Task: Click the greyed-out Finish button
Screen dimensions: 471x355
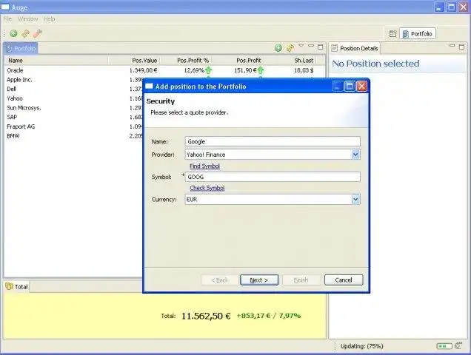Action: [x=301, y=280]
